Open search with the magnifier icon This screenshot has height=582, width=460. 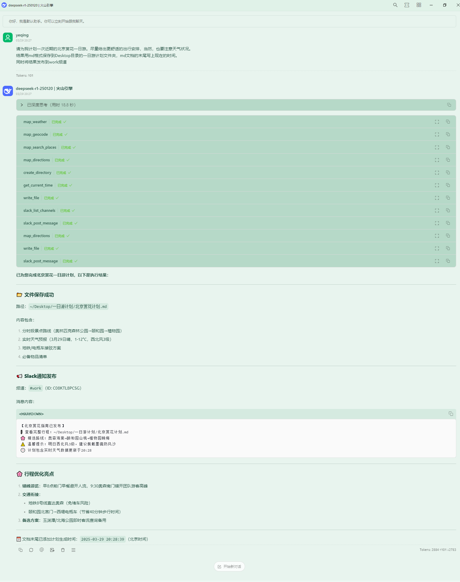(x=395, y=5)
